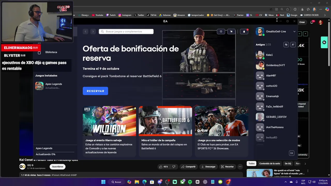The height and width of the screenshot is (186, 331).
Task: Collapse the friends panel arrow
Action: (x=291, y=153)
